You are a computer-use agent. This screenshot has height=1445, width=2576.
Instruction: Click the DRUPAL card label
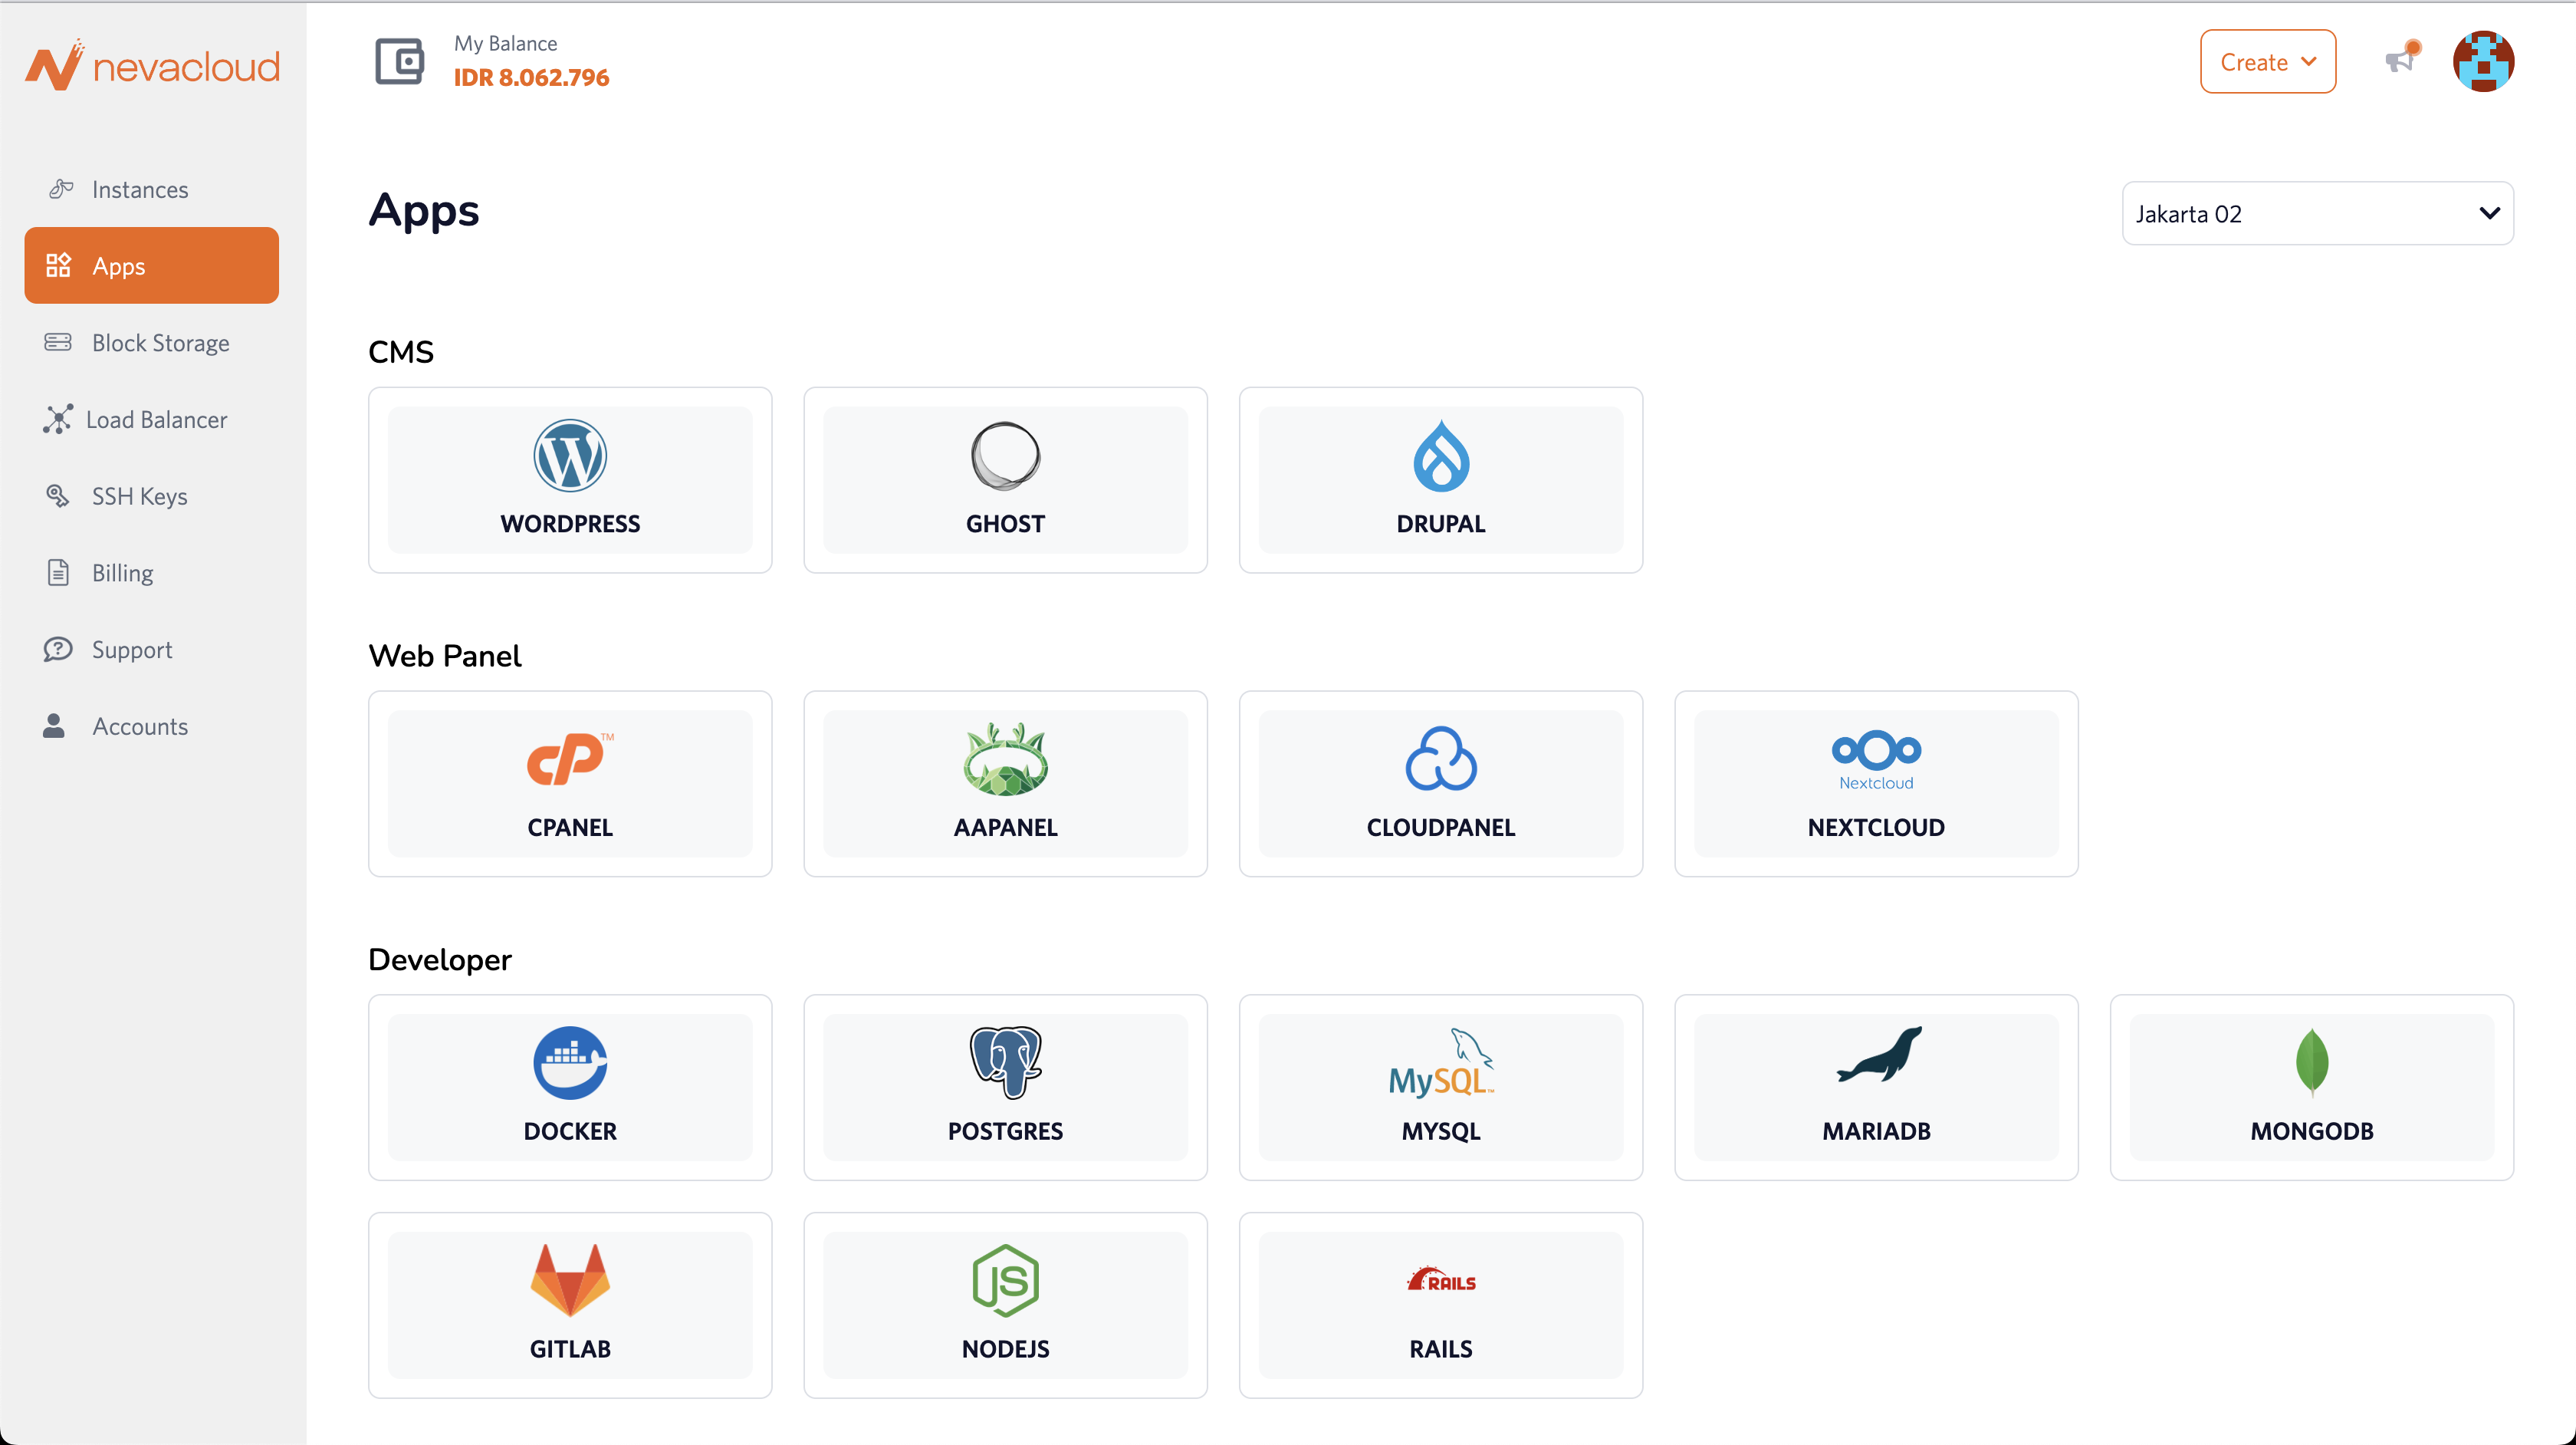click(1441, 523)
